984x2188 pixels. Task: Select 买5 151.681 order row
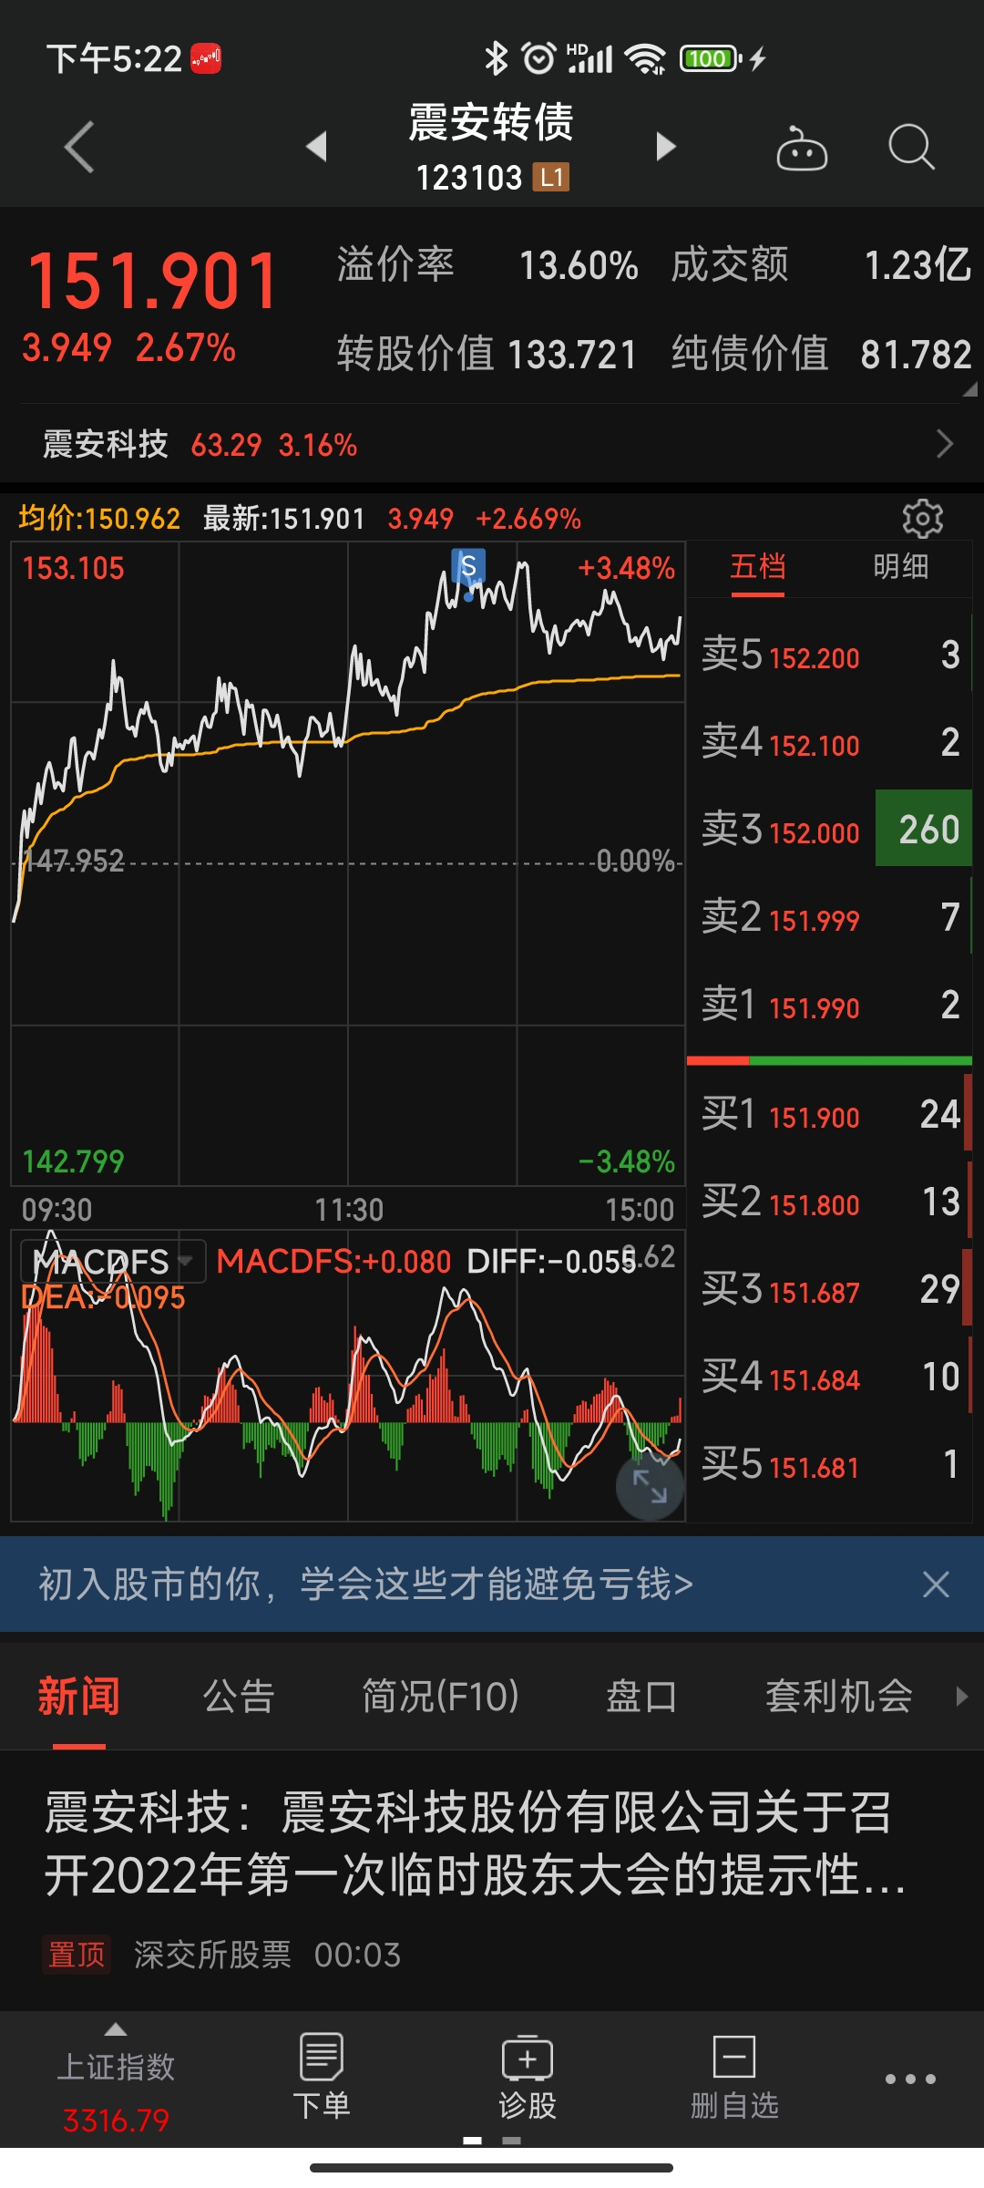pyautogui.click(x=829, y=1464)
